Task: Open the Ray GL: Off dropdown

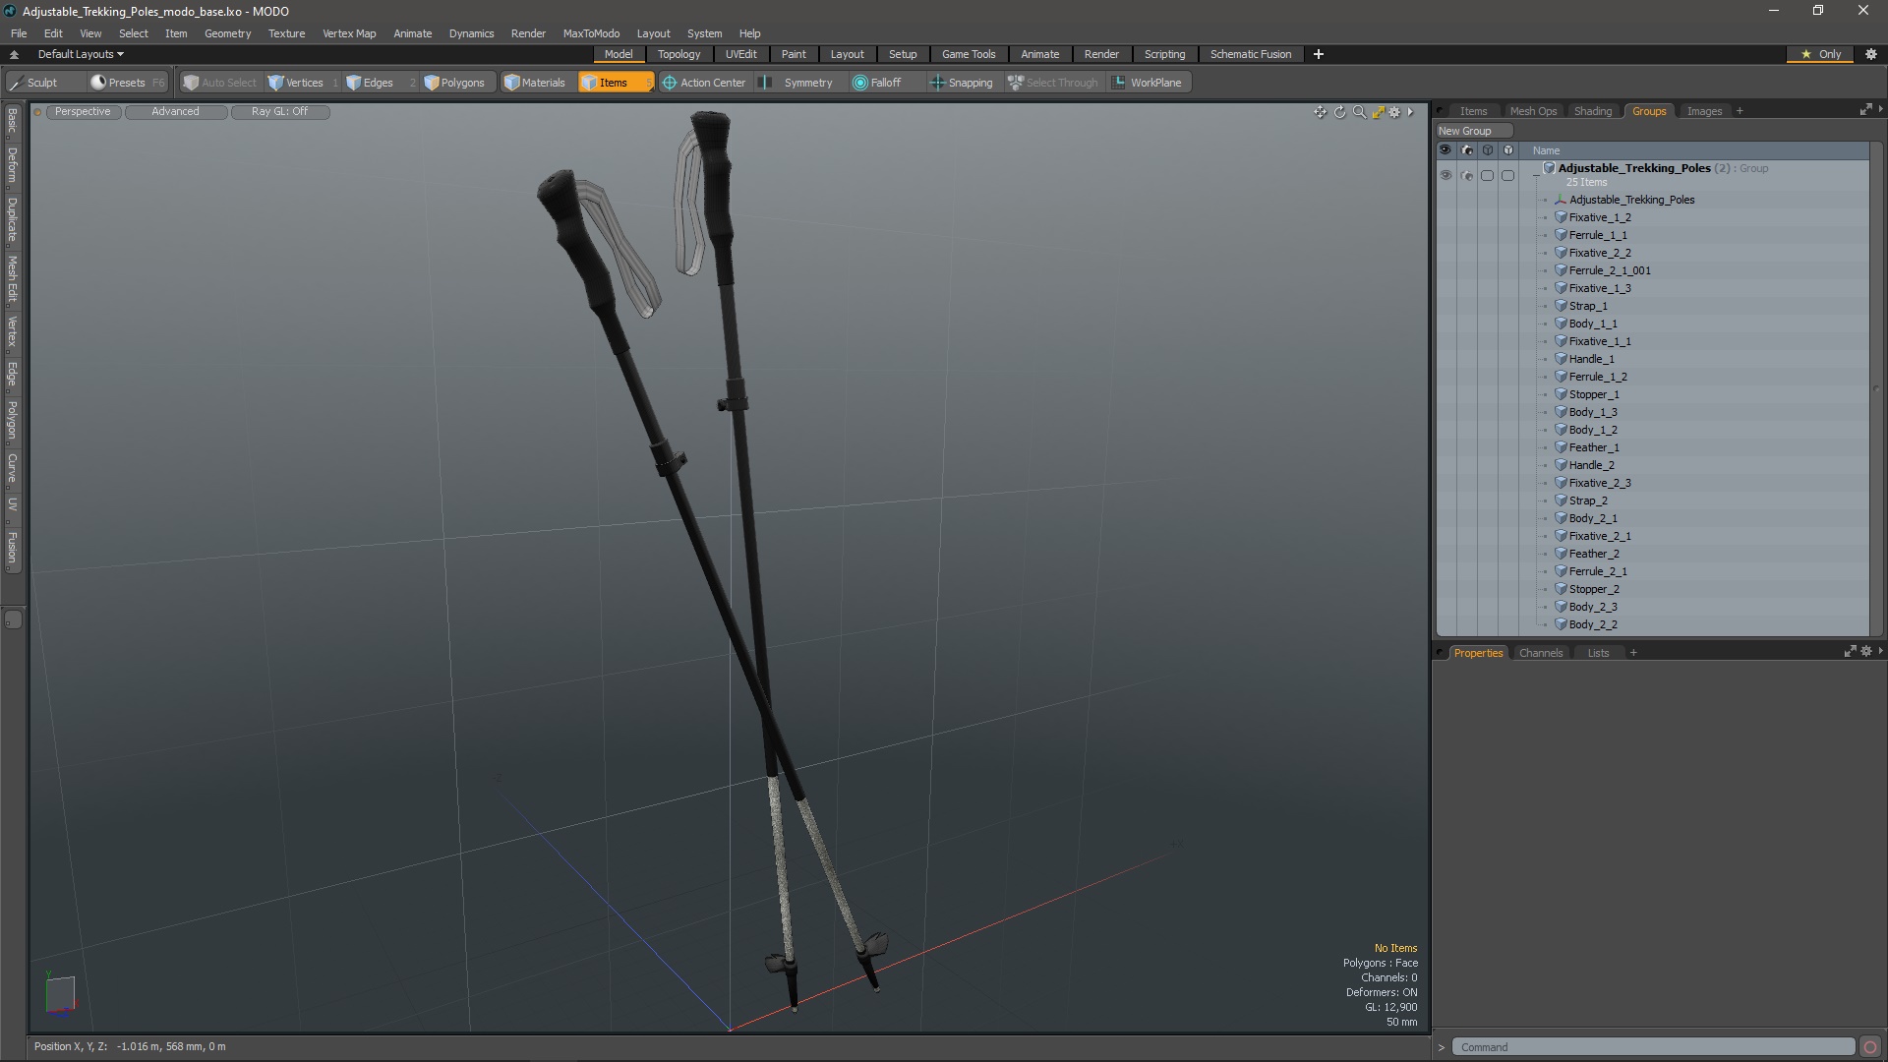Action: click(x=279, y=112)
